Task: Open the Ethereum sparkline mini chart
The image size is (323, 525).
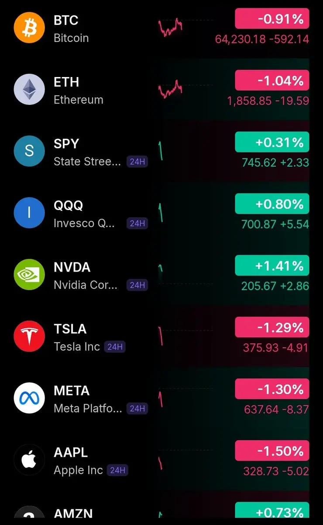Action: [170, 89]
